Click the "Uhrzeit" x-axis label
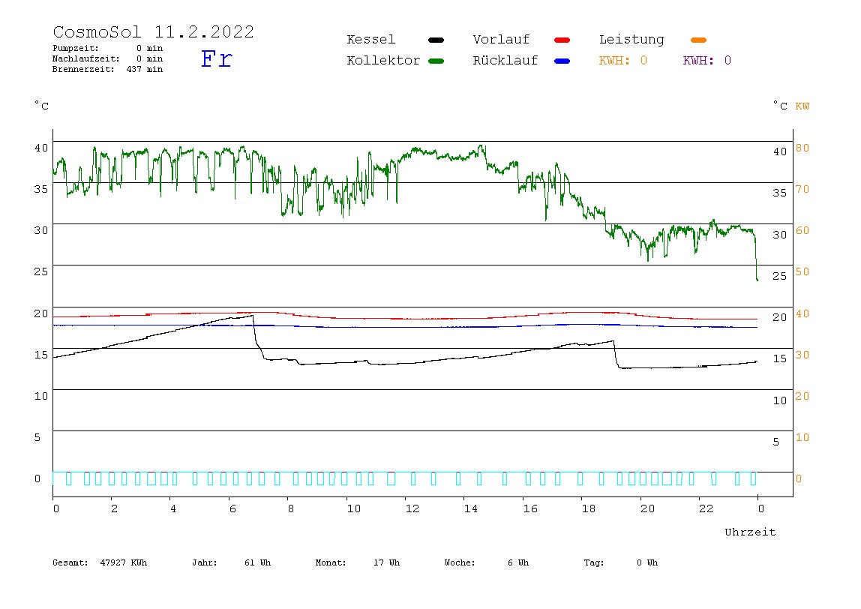This screenshot has width=861, height=609. pyautogui.click(x=750, y=532)
